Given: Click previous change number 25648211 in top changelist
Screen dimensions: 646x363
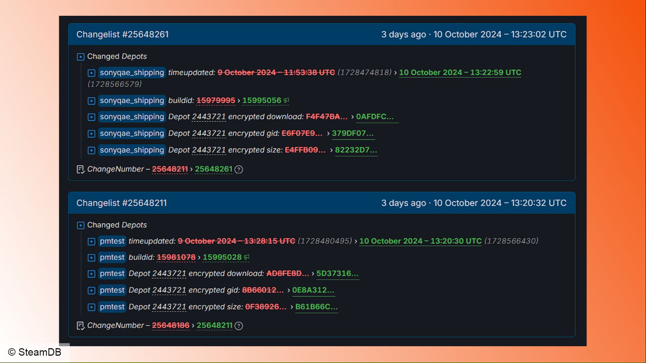Looking at the screenshot, I should tap(170, 169).
